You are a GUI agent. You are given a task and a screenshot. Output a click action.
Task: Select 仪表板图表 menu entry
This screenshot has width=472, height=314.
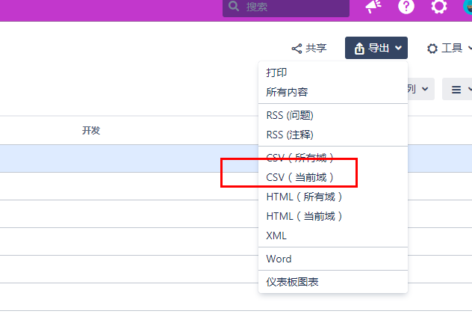click(333, 282)
